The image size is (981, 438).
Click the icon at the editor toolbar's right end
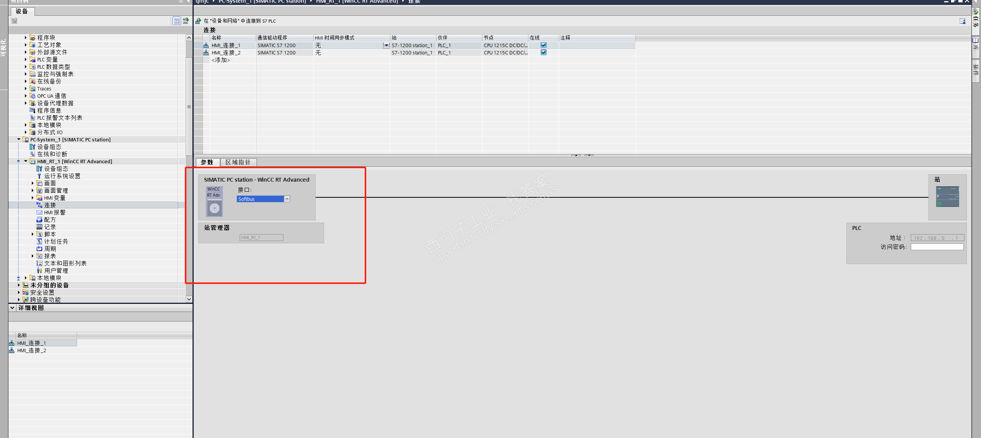click(x=962, y=21)
